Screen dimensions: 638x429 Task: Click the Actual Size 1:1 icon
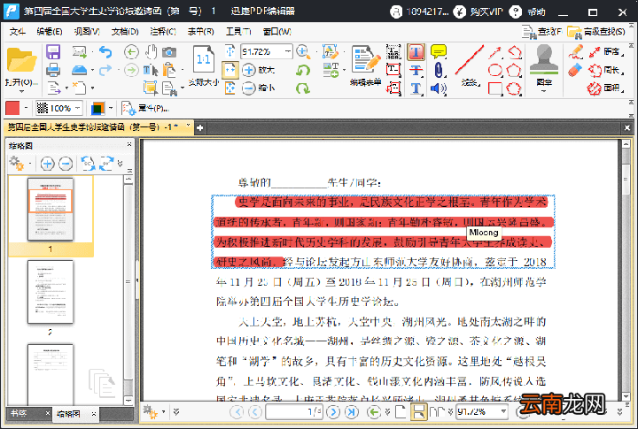pyautogui.click(x=204, y=61)
